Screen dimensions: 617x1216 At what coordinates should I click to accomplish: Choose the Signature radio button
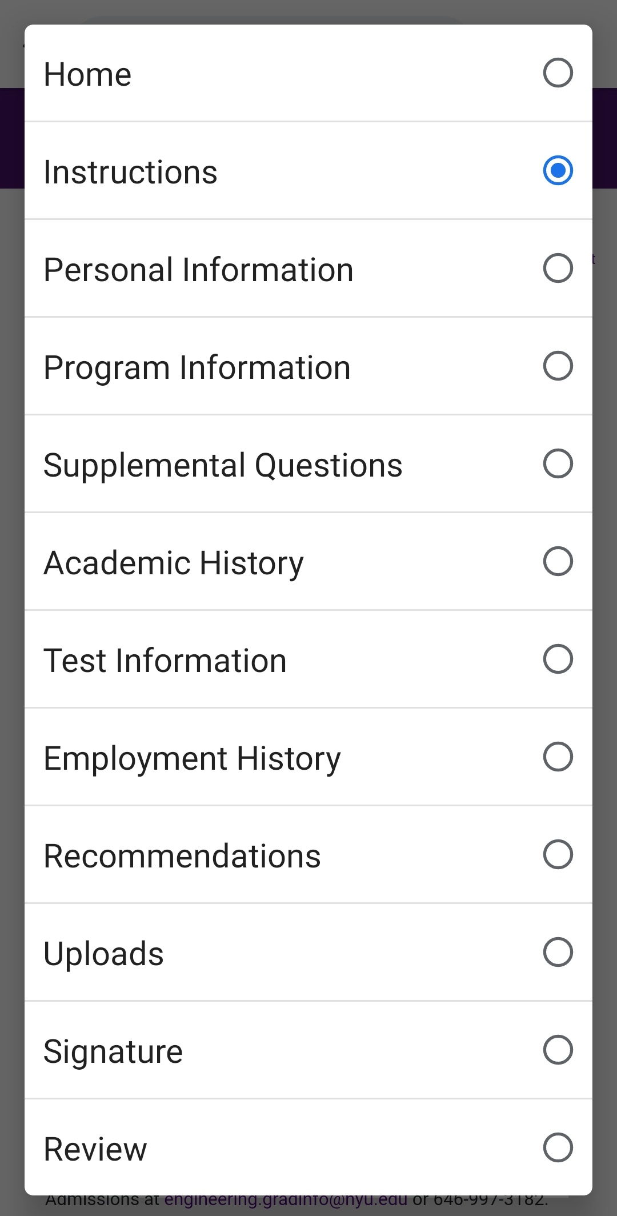coord(558,1050)
